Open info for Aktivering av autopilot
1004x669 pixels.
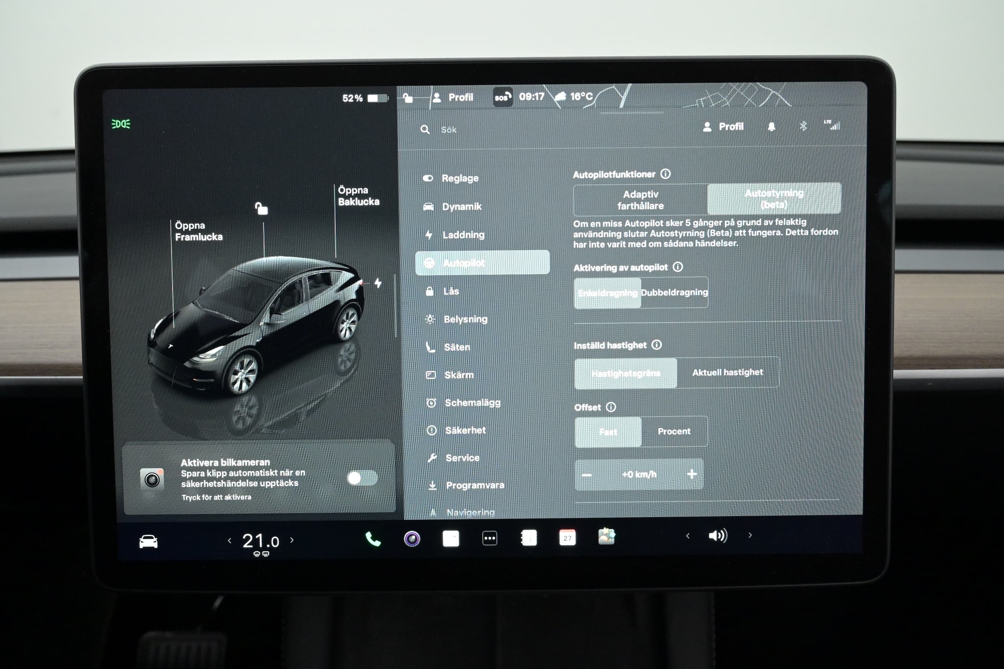click(678, 266)
